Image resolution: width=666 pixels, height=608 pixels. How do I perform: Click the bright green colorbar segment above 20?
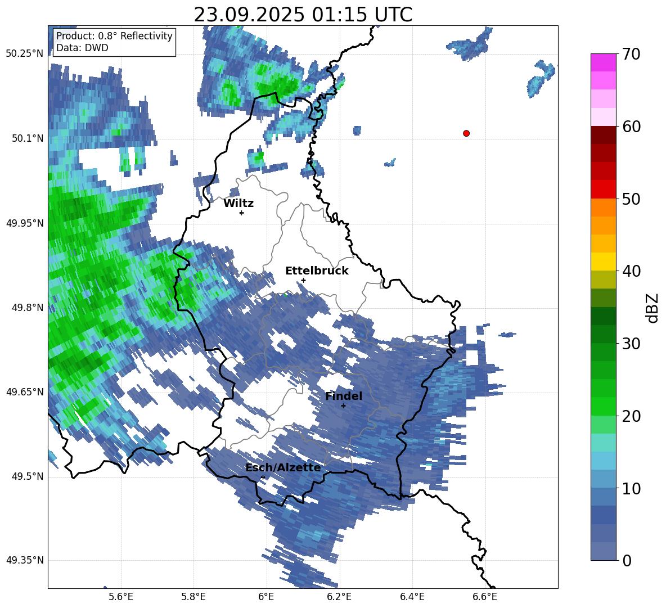(603, 406)
